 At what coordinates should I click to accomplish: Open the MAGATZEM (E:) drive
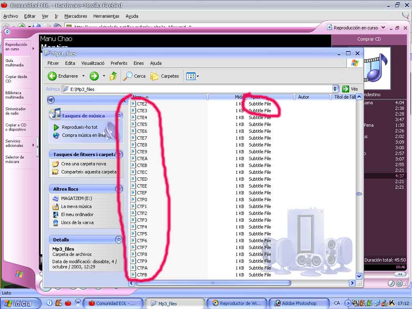[76, 198]
